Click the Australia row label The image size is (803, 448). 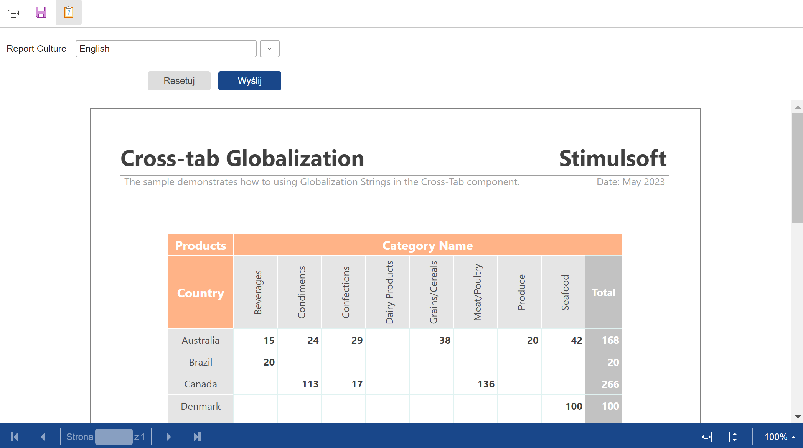tap(200, 340)
